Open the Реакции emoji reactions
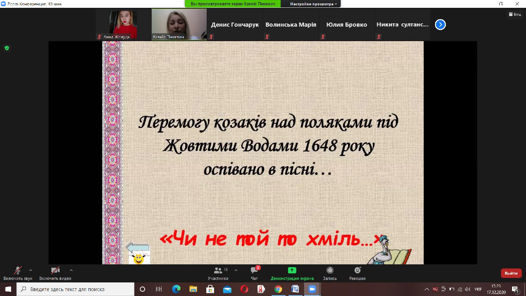Screen dimensions: 526x296 coord(358,271)
